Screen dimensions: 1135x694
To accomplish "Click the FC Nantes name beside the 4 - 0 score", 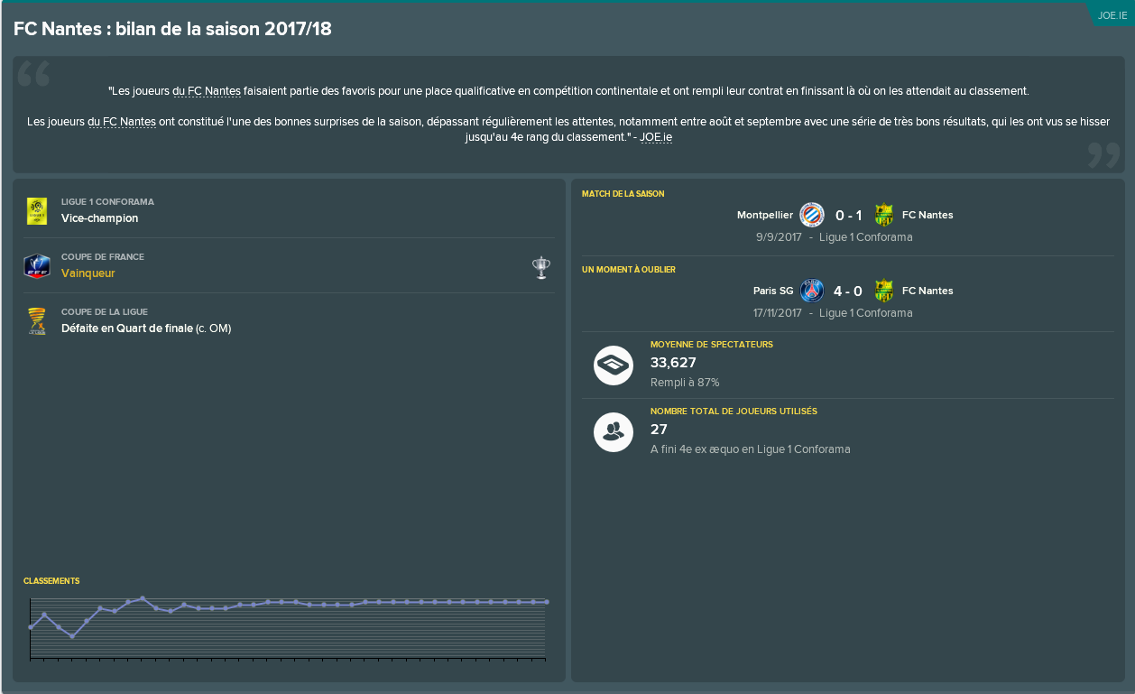I will coord(927,291).
